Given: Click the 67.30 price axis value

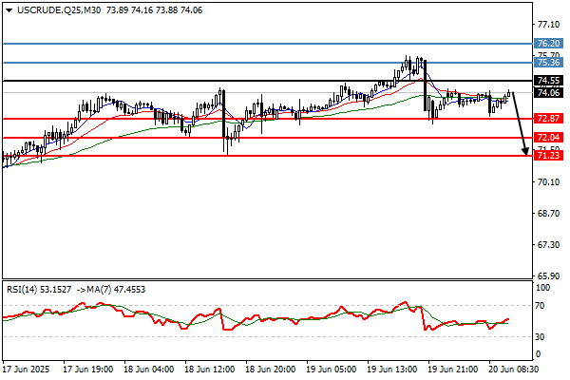Looking at the screenshot, I should pyautogui.click(x=548, y=245).
